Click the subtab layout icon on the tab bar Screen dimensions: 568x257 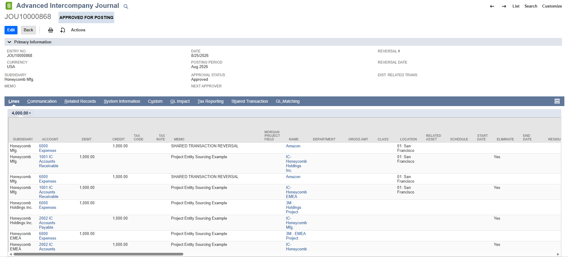[x=557, y=101]
